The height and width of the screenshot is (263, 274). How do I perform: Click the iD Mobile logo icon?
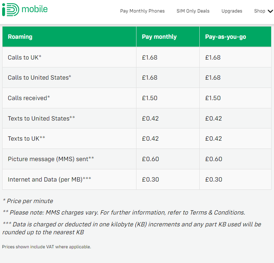tap(10, 10)
